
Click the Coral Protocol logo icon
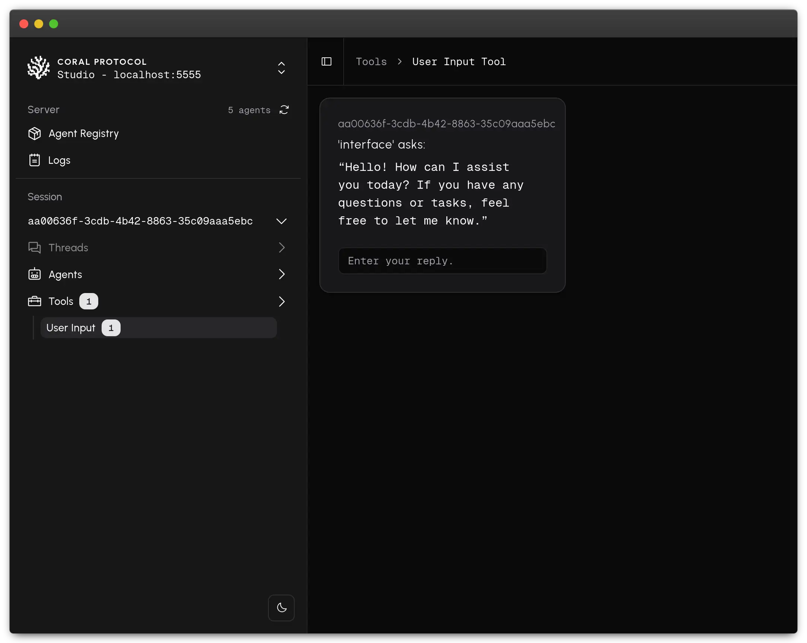point(38,68)
